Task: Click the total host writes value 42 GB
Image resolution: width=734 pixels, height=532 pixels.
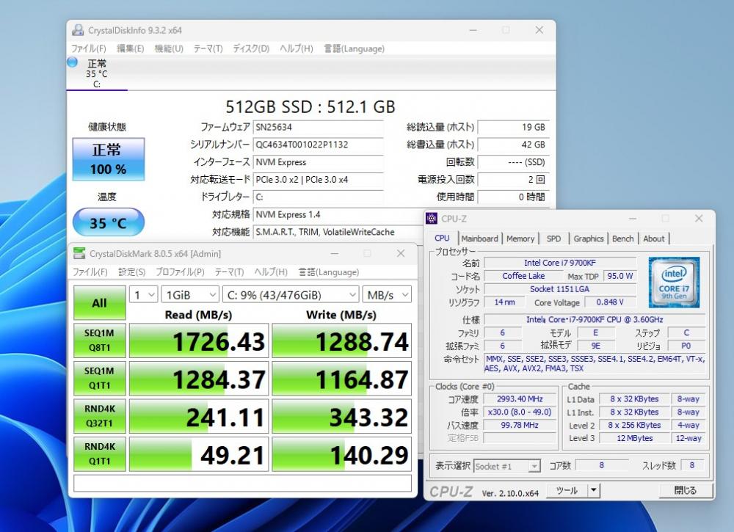Action: pyautogui.click(x=513, y=145)
